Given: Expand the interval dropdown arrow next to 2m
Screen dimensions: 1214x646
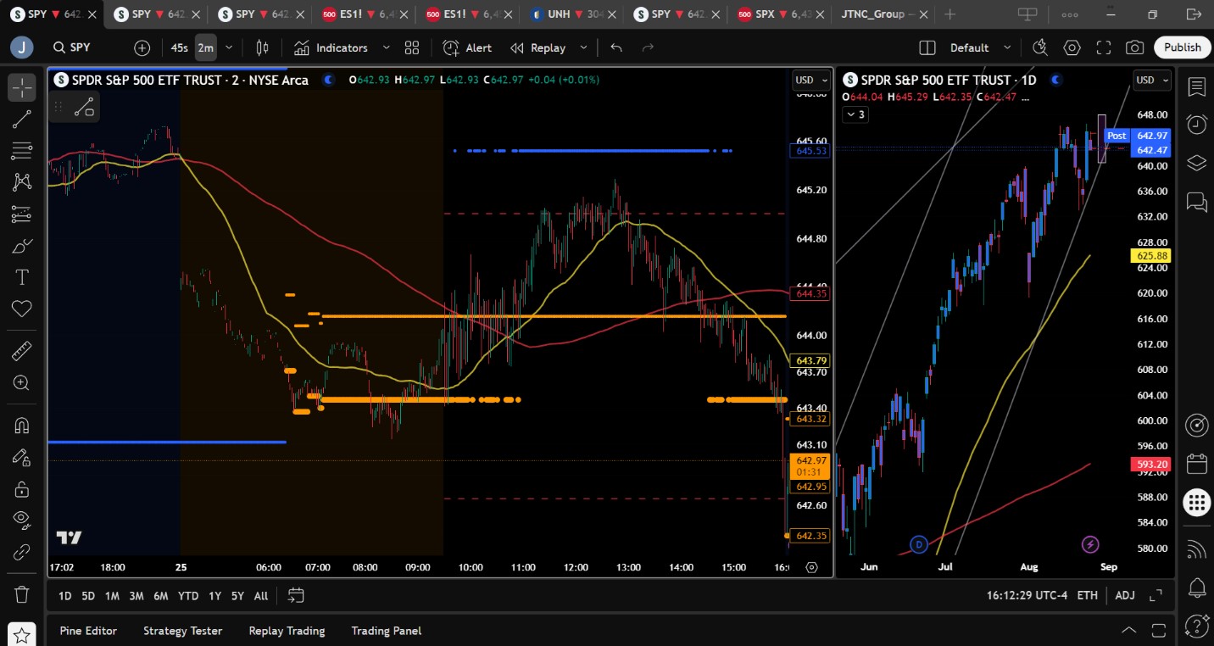Looking at the screenshot, I should pos(229,47).
